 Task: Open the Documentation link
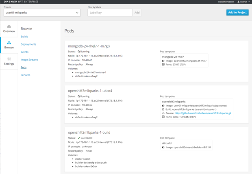[x=226, y=2]
